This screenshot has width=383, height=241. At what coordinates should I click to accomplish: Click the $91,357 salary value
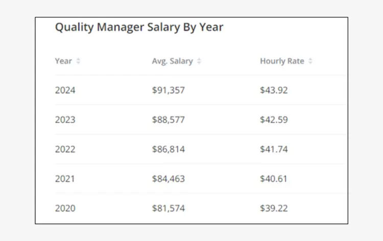tap(169, 90)
